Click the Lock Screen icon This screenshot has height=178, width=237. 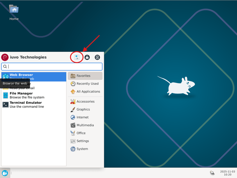tap(87, 57)
